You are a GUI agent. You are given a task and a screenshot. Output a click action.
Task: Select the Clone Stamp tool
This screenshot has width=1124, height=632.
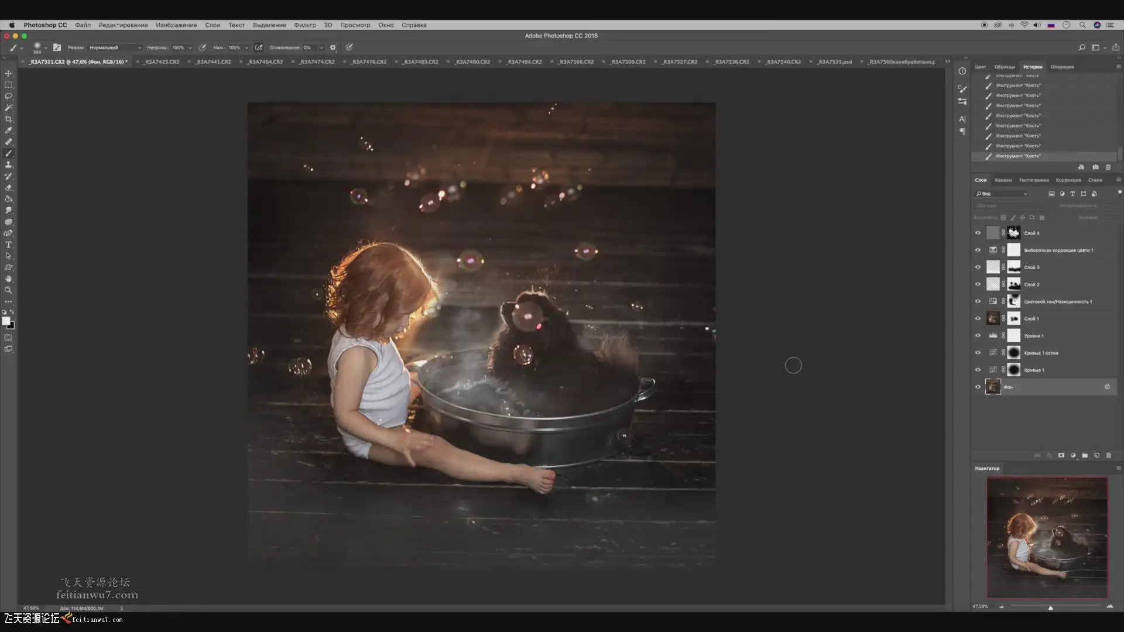(8, 164)
